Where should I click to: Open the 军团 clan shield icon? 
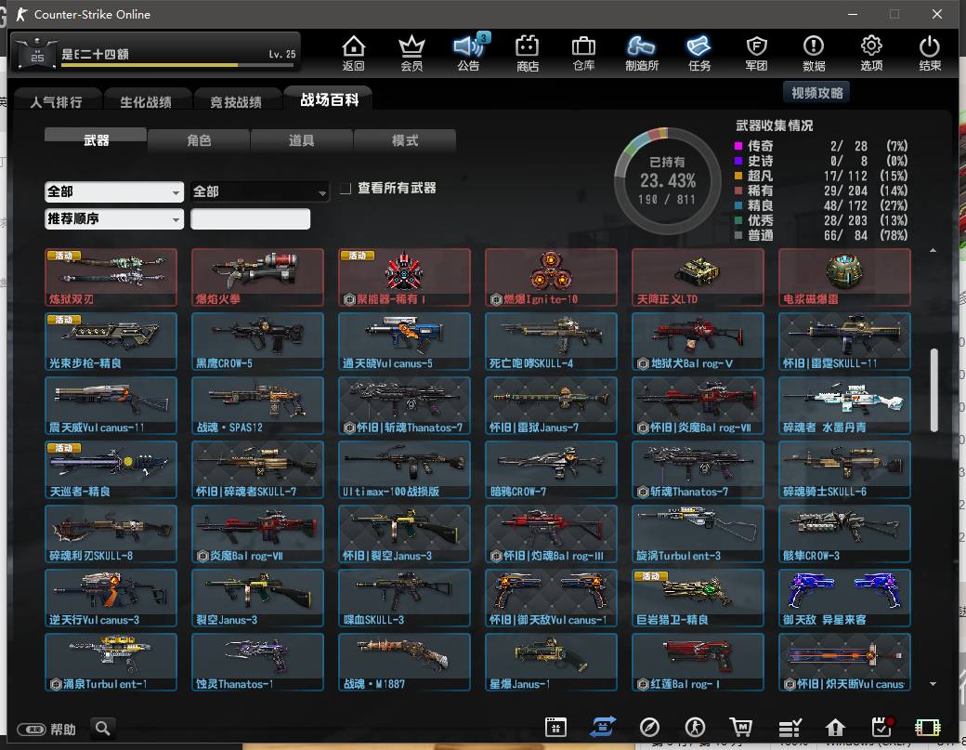(x=756, y=52)
